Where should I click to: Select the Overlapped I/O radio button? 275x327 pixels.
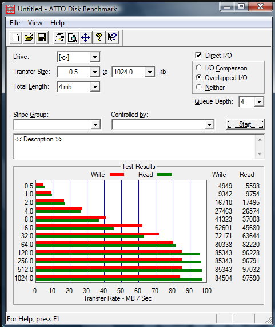198,77
